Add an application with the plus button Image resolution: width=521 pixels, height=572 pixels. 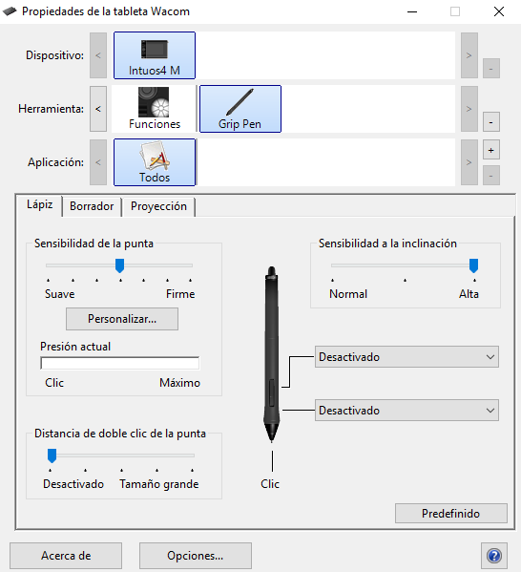coord(491,150)
